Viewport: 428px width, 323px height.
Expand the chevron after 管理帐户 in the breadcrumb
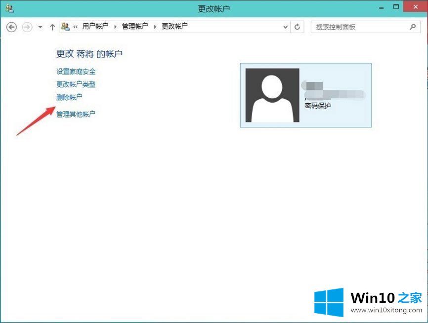tap(155, 27)
